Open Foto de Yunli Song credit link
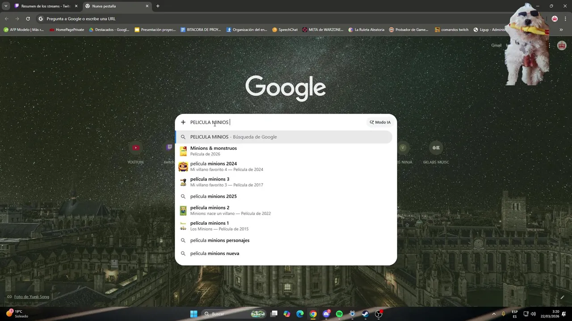This screenshot has height=321, width=572. [x=32, y=296]
